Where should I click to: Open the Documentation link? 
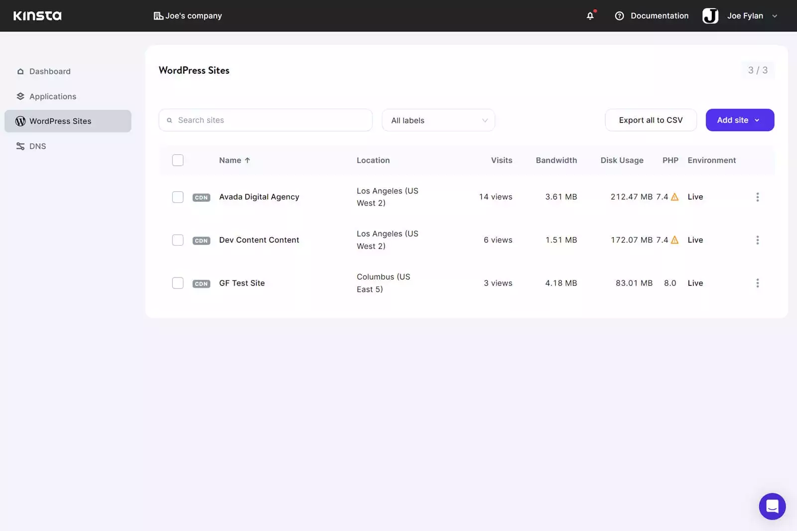(x=660, y=16)
